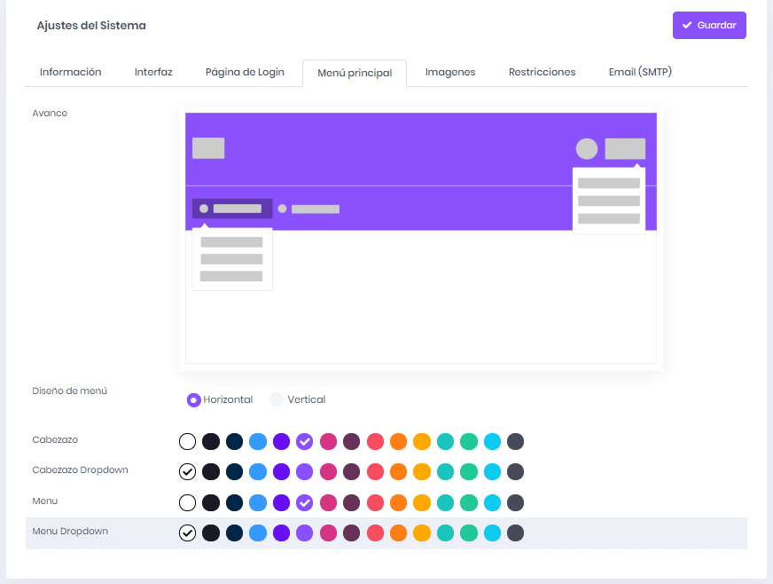Screen dimensions: 773x584
Task: Click the Guardar save button
Action: click(708, 26)
